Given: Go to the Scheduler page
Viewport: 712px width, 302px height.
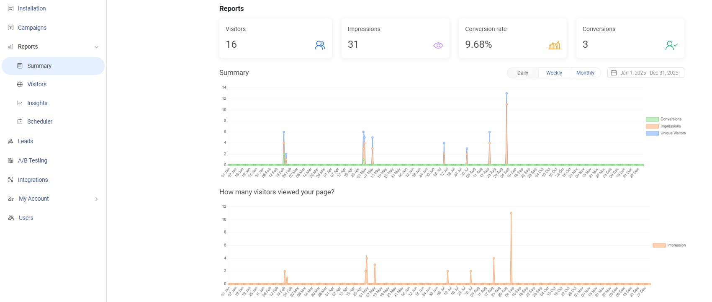Looking at the screenshot, I should coord(40,121).
